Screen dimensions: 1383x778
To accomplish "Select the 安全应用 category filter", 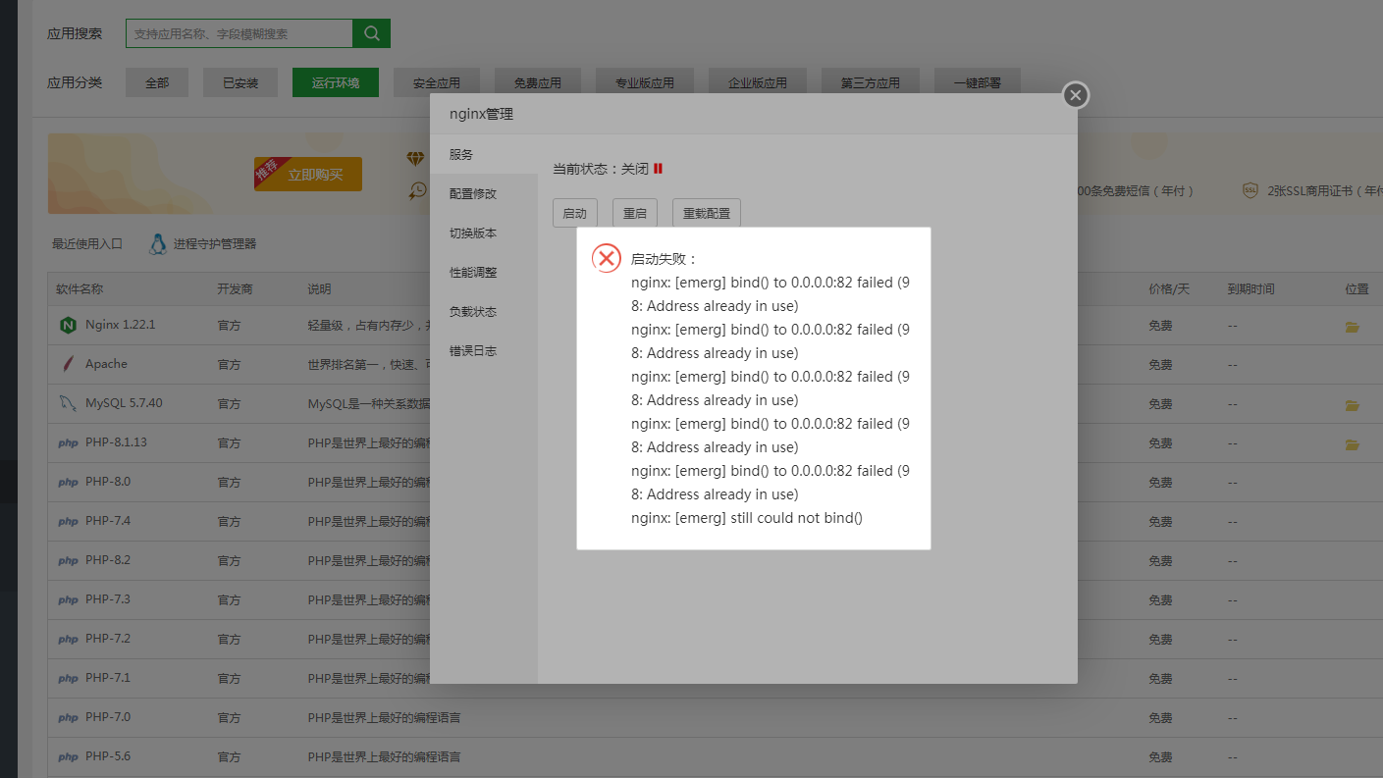I will tap(437, 83).
